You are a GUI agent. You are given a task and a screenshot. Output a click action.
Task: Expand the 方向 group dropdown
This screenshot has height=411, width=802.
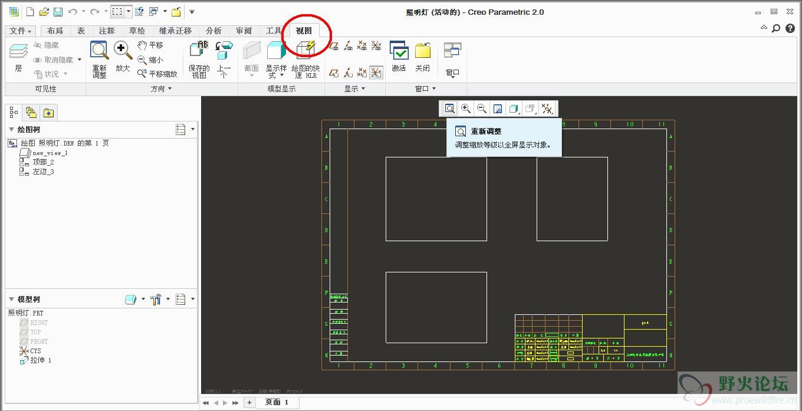click(x=162, y=89)
